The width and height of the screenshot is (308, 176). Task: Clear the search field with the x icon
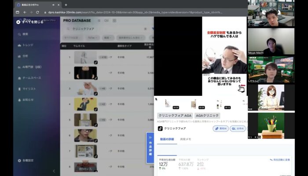pyautogui.click(x=145, y=29)
